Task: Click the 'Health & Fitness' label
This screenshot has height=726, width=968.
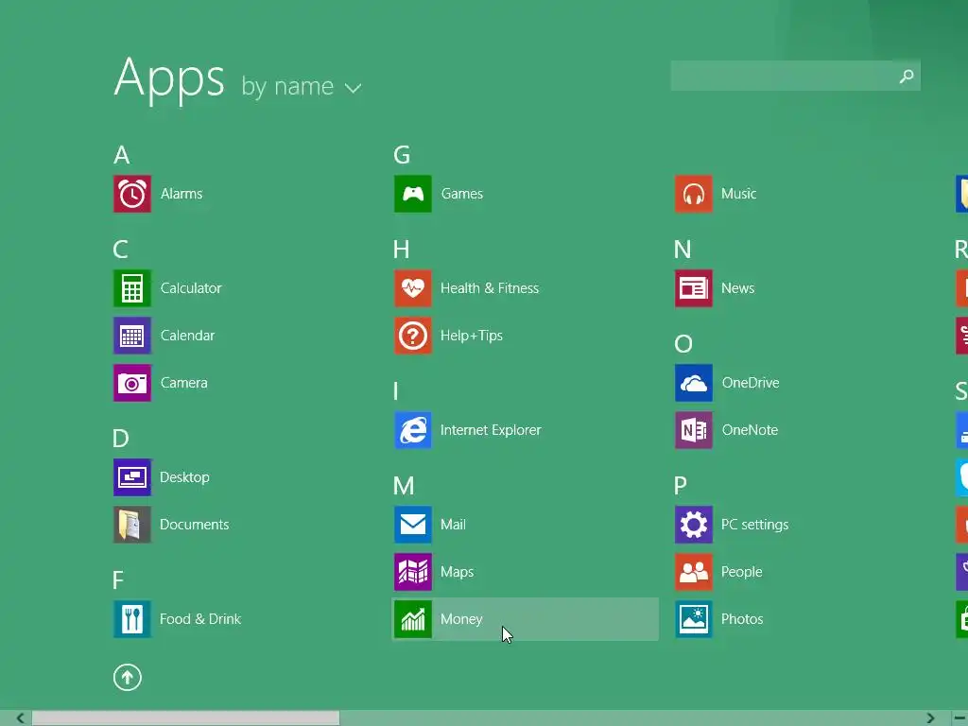Action: click(490, 288)
